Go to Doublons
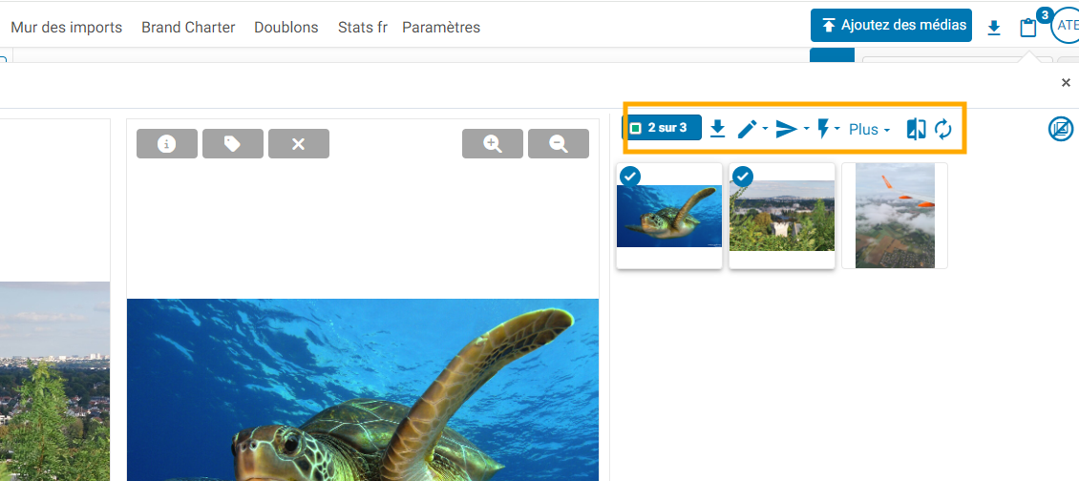 point(286,28)
